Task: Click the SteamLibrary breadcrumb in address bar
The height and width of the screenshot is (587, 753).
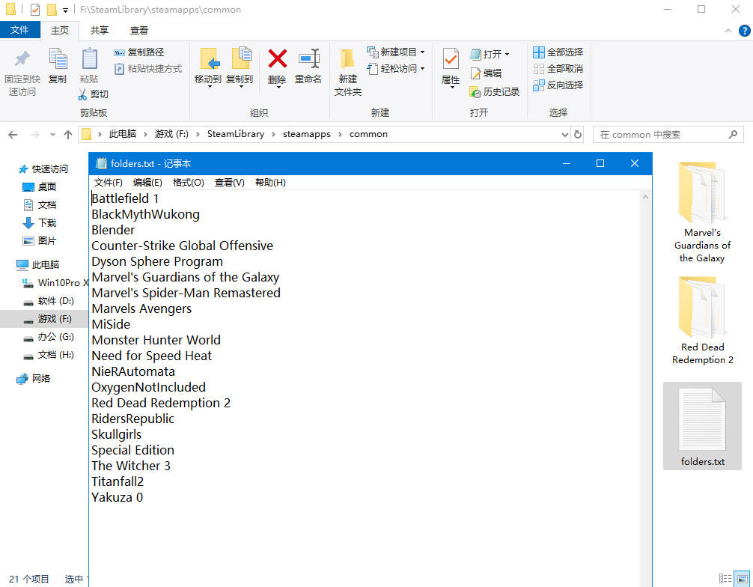Action: point(235,134)
